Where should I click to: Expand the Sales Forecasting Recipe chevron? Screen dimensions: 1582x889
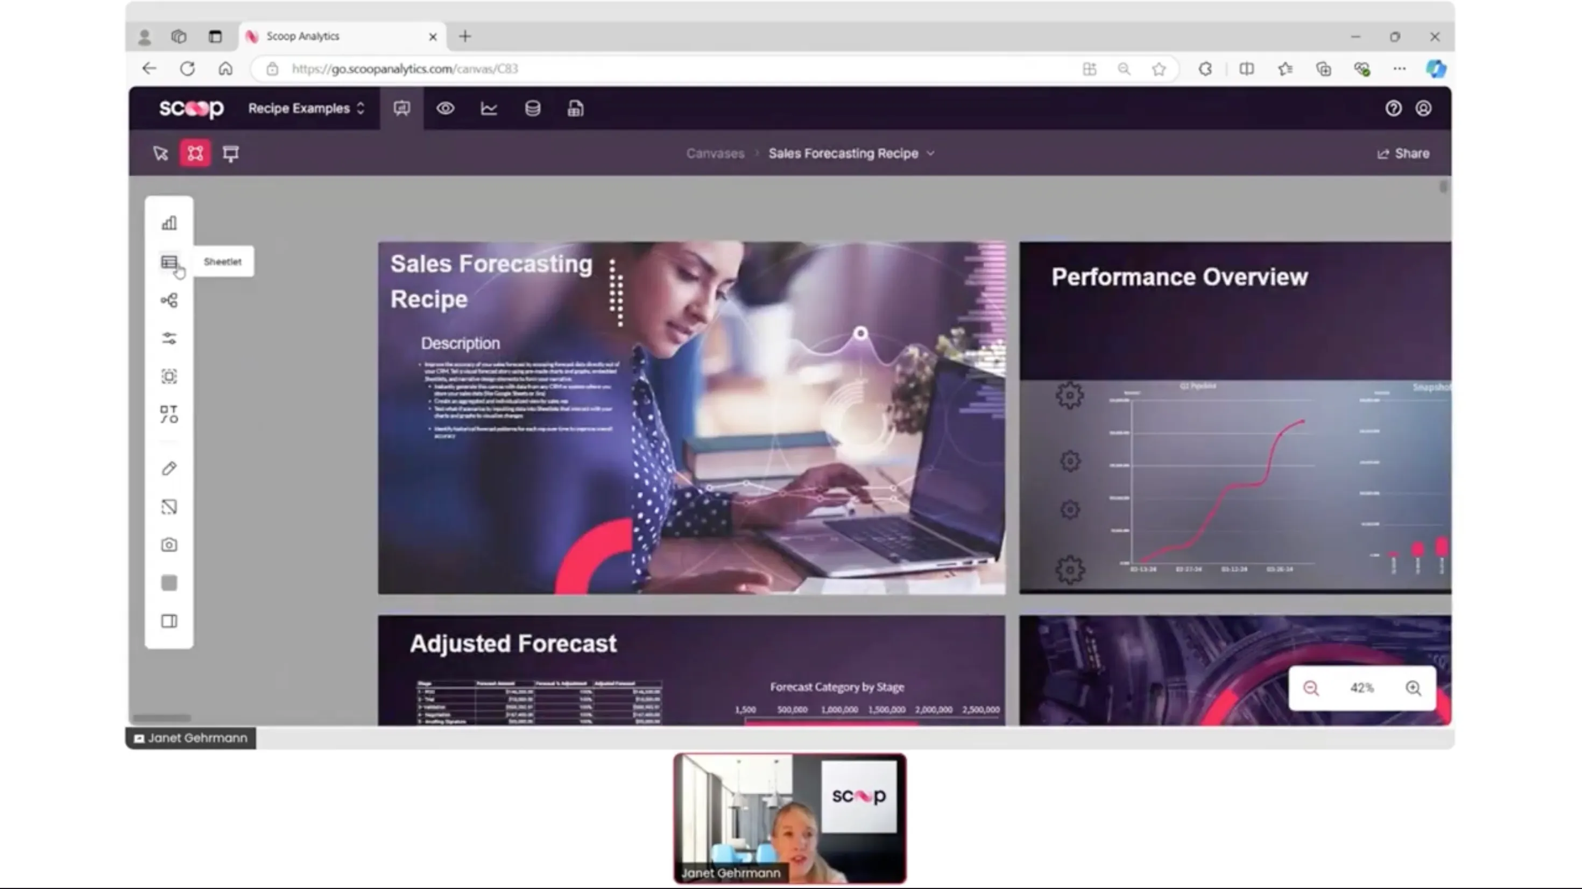pos(931,153)
